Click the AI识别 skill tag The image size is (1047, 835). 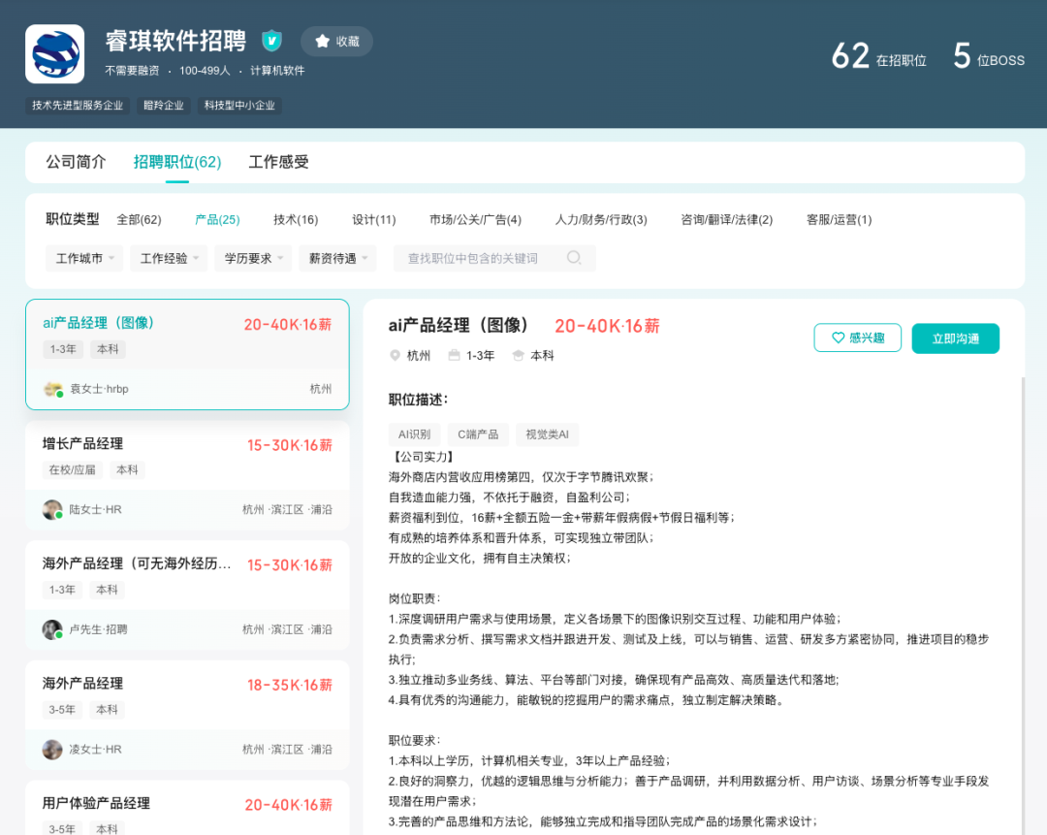click(415, 434)
